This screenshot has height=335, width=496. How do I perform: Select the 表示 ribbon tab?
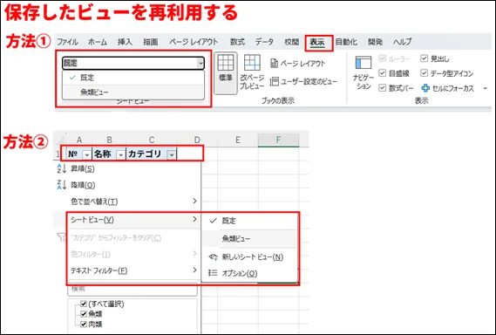317,42
